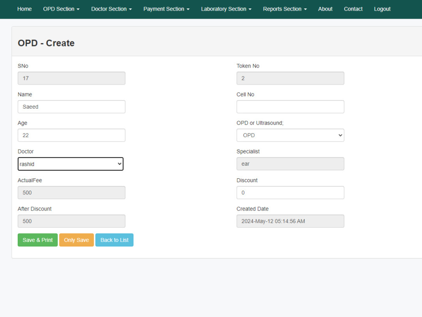
Task: Select the Discount input field
Action: pyautogui.click(x=290, y=192)
